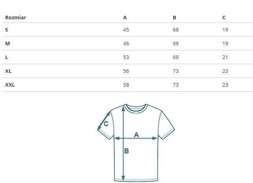Click the t-shirt collar in the diagram
The width and height of the screenshot is (253, 183).
click(x=136, y=107)
